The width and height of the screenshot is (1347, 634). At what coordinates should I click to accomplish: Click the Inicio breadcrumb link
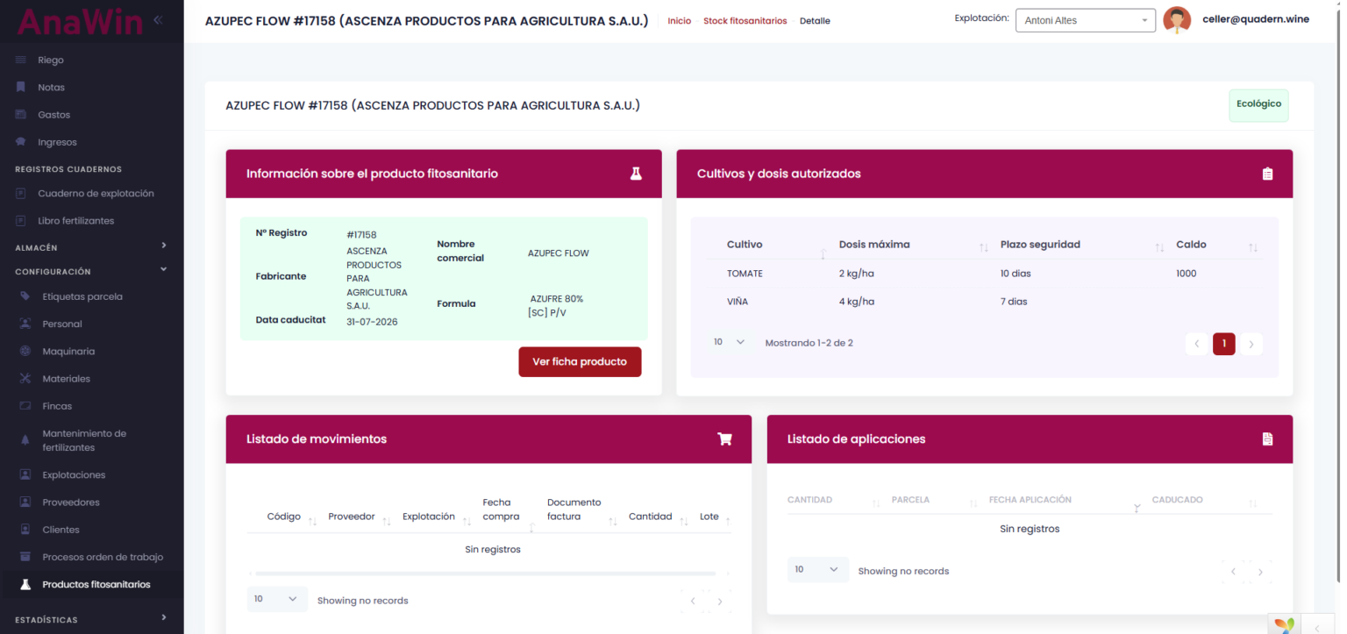click(679, 21)
